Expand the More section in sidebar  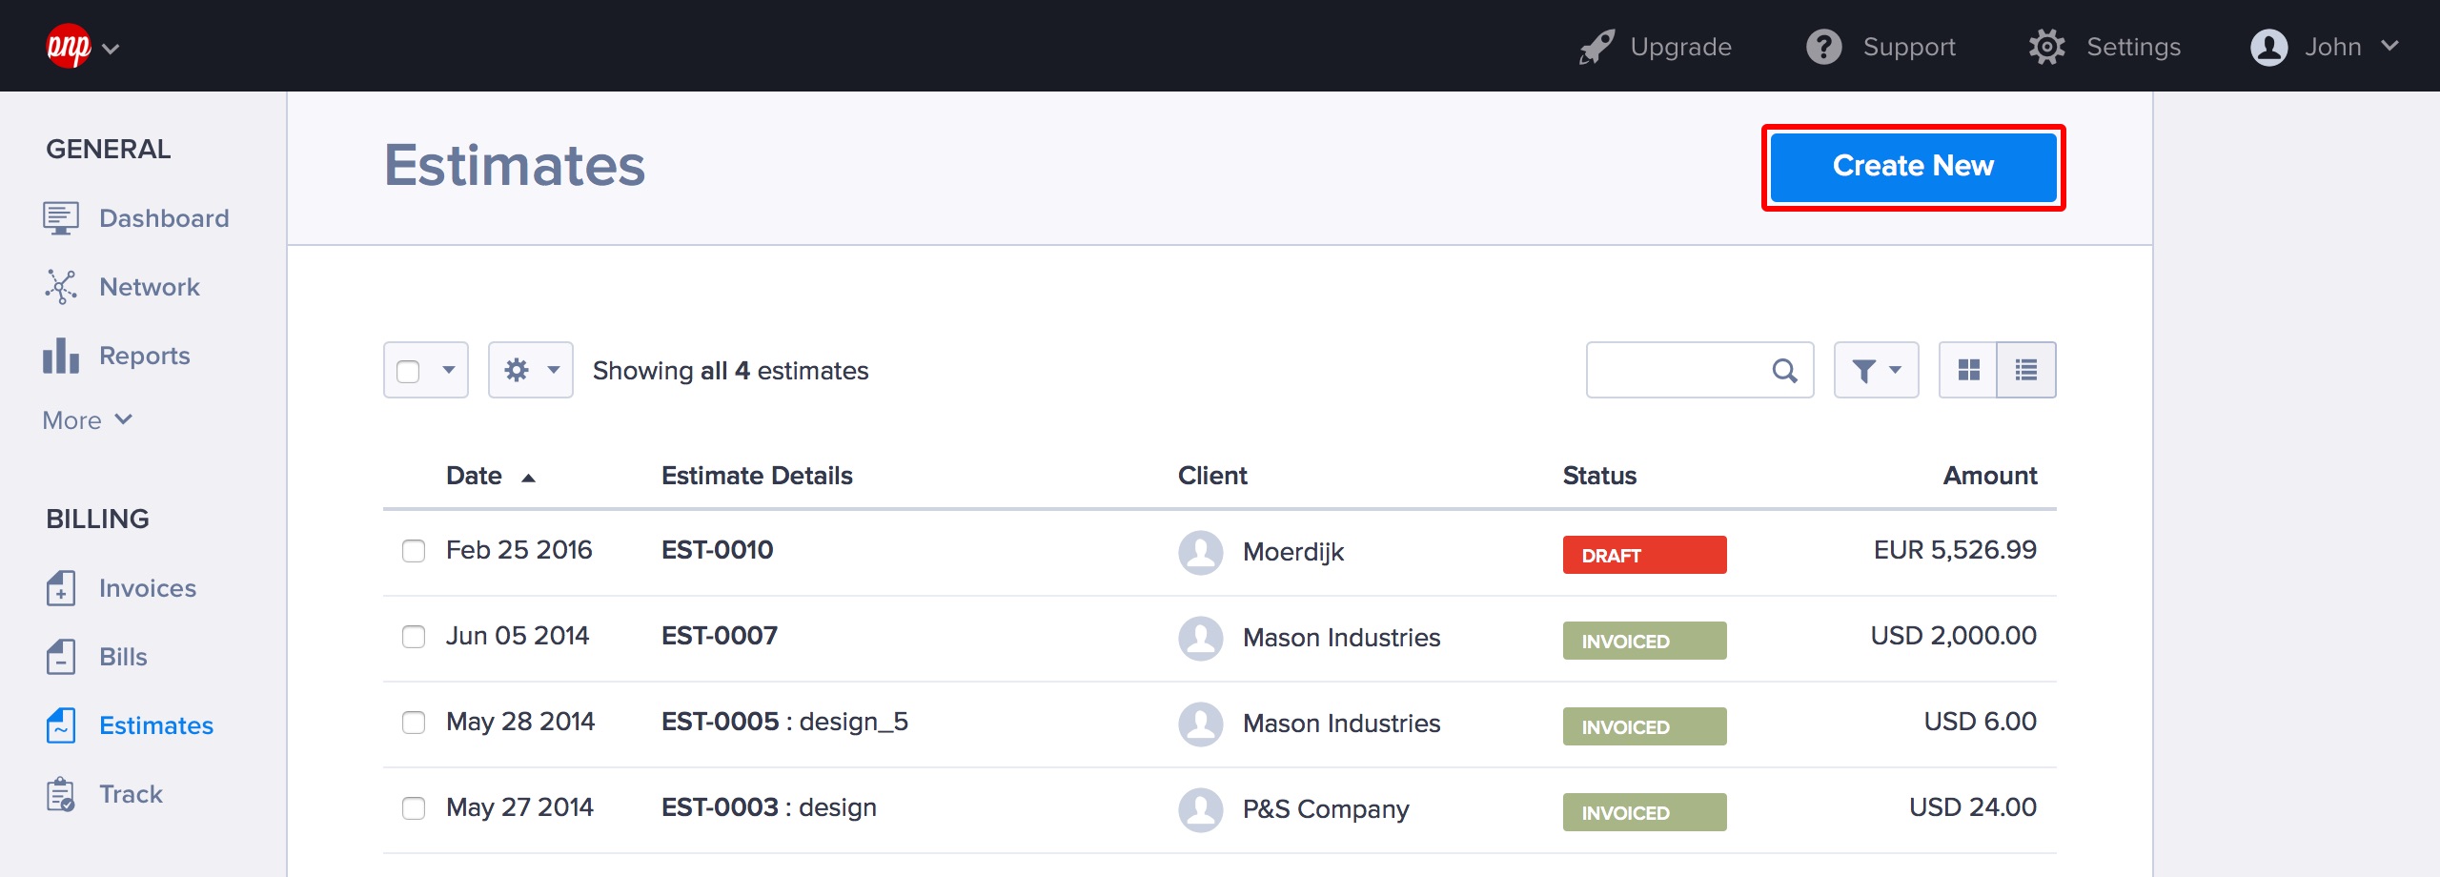coord(87,420)
